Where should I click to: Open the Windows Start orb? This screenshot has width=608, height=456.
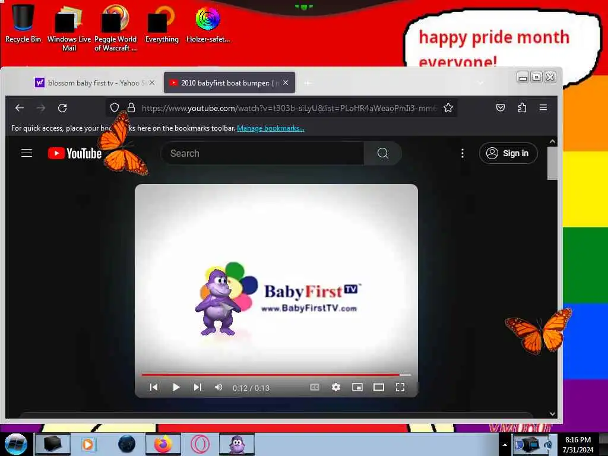[15, 444]
